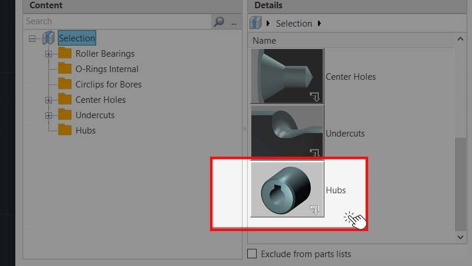472x266 pixels.
Task: Click the Details scroll down arrow
Action: [x=460, y=237]
